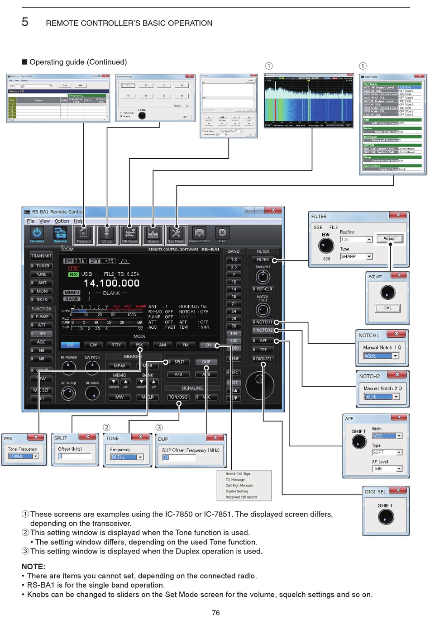Image resolution: width=430 pixels, height=619 pixels.
Task: Click the Adjust button in FILTER window
Action: [x=389, y=239]
